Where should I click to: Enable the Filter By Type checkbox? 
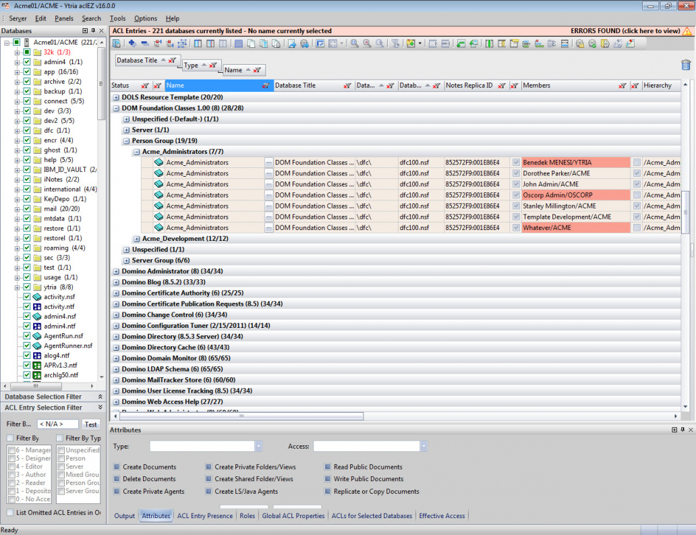point(59,439)
